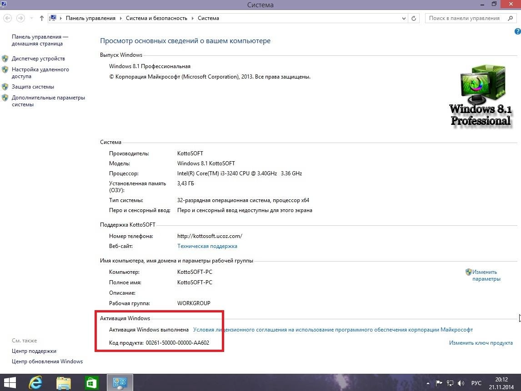The height and width of the screenshot is (391, 521).
Task: Click Изменить параметры link
Action: pos(486,275)
